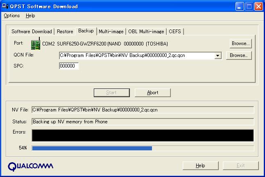The height and width of the screenshot is (177, 265).
Task: Open the OBL Multi-image tab
Action: click(x=146, y=32)
